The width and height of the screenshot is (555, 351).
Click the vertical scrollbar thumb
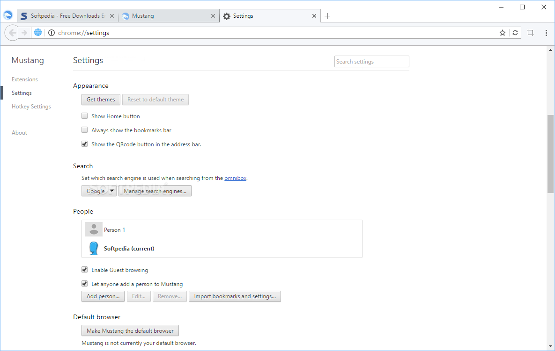point(550,154)
